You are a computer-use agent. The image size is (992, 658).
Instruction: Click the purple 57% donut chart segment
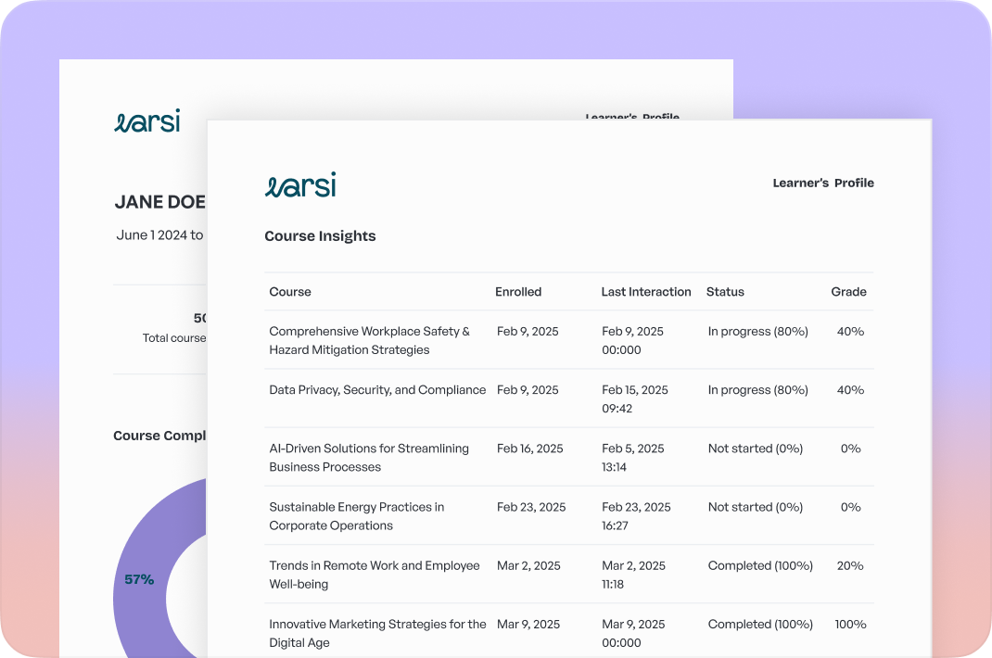[x=139, y=579]
